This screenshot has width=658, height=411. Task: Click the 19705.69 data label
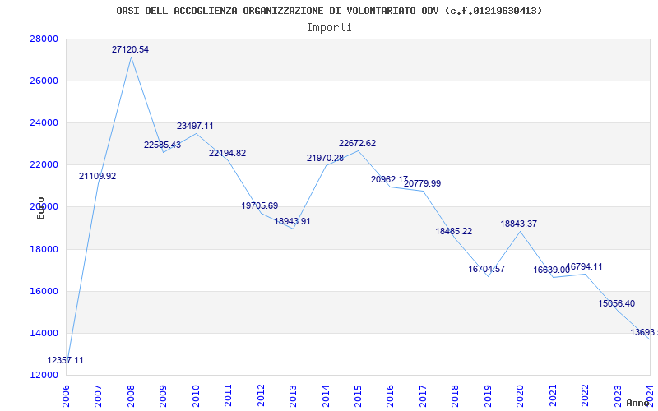click(x=260, y=206)
